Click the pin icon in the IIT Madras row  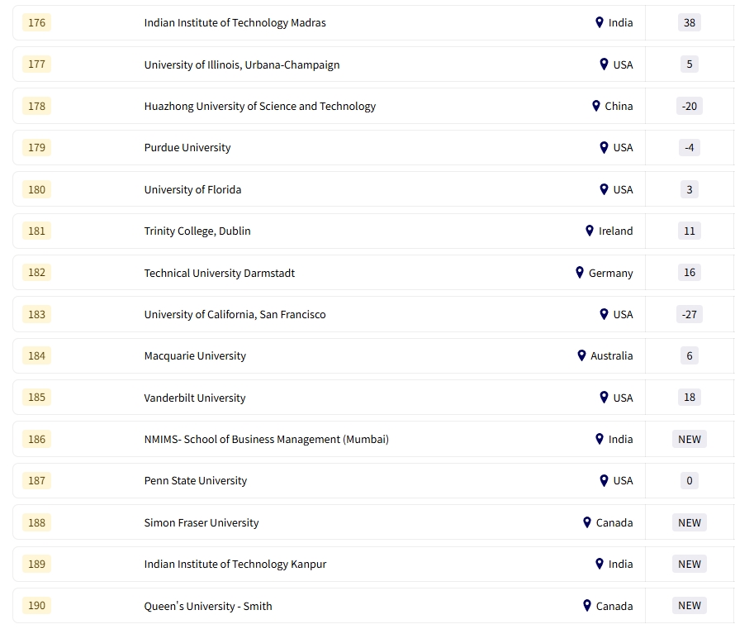600,22
